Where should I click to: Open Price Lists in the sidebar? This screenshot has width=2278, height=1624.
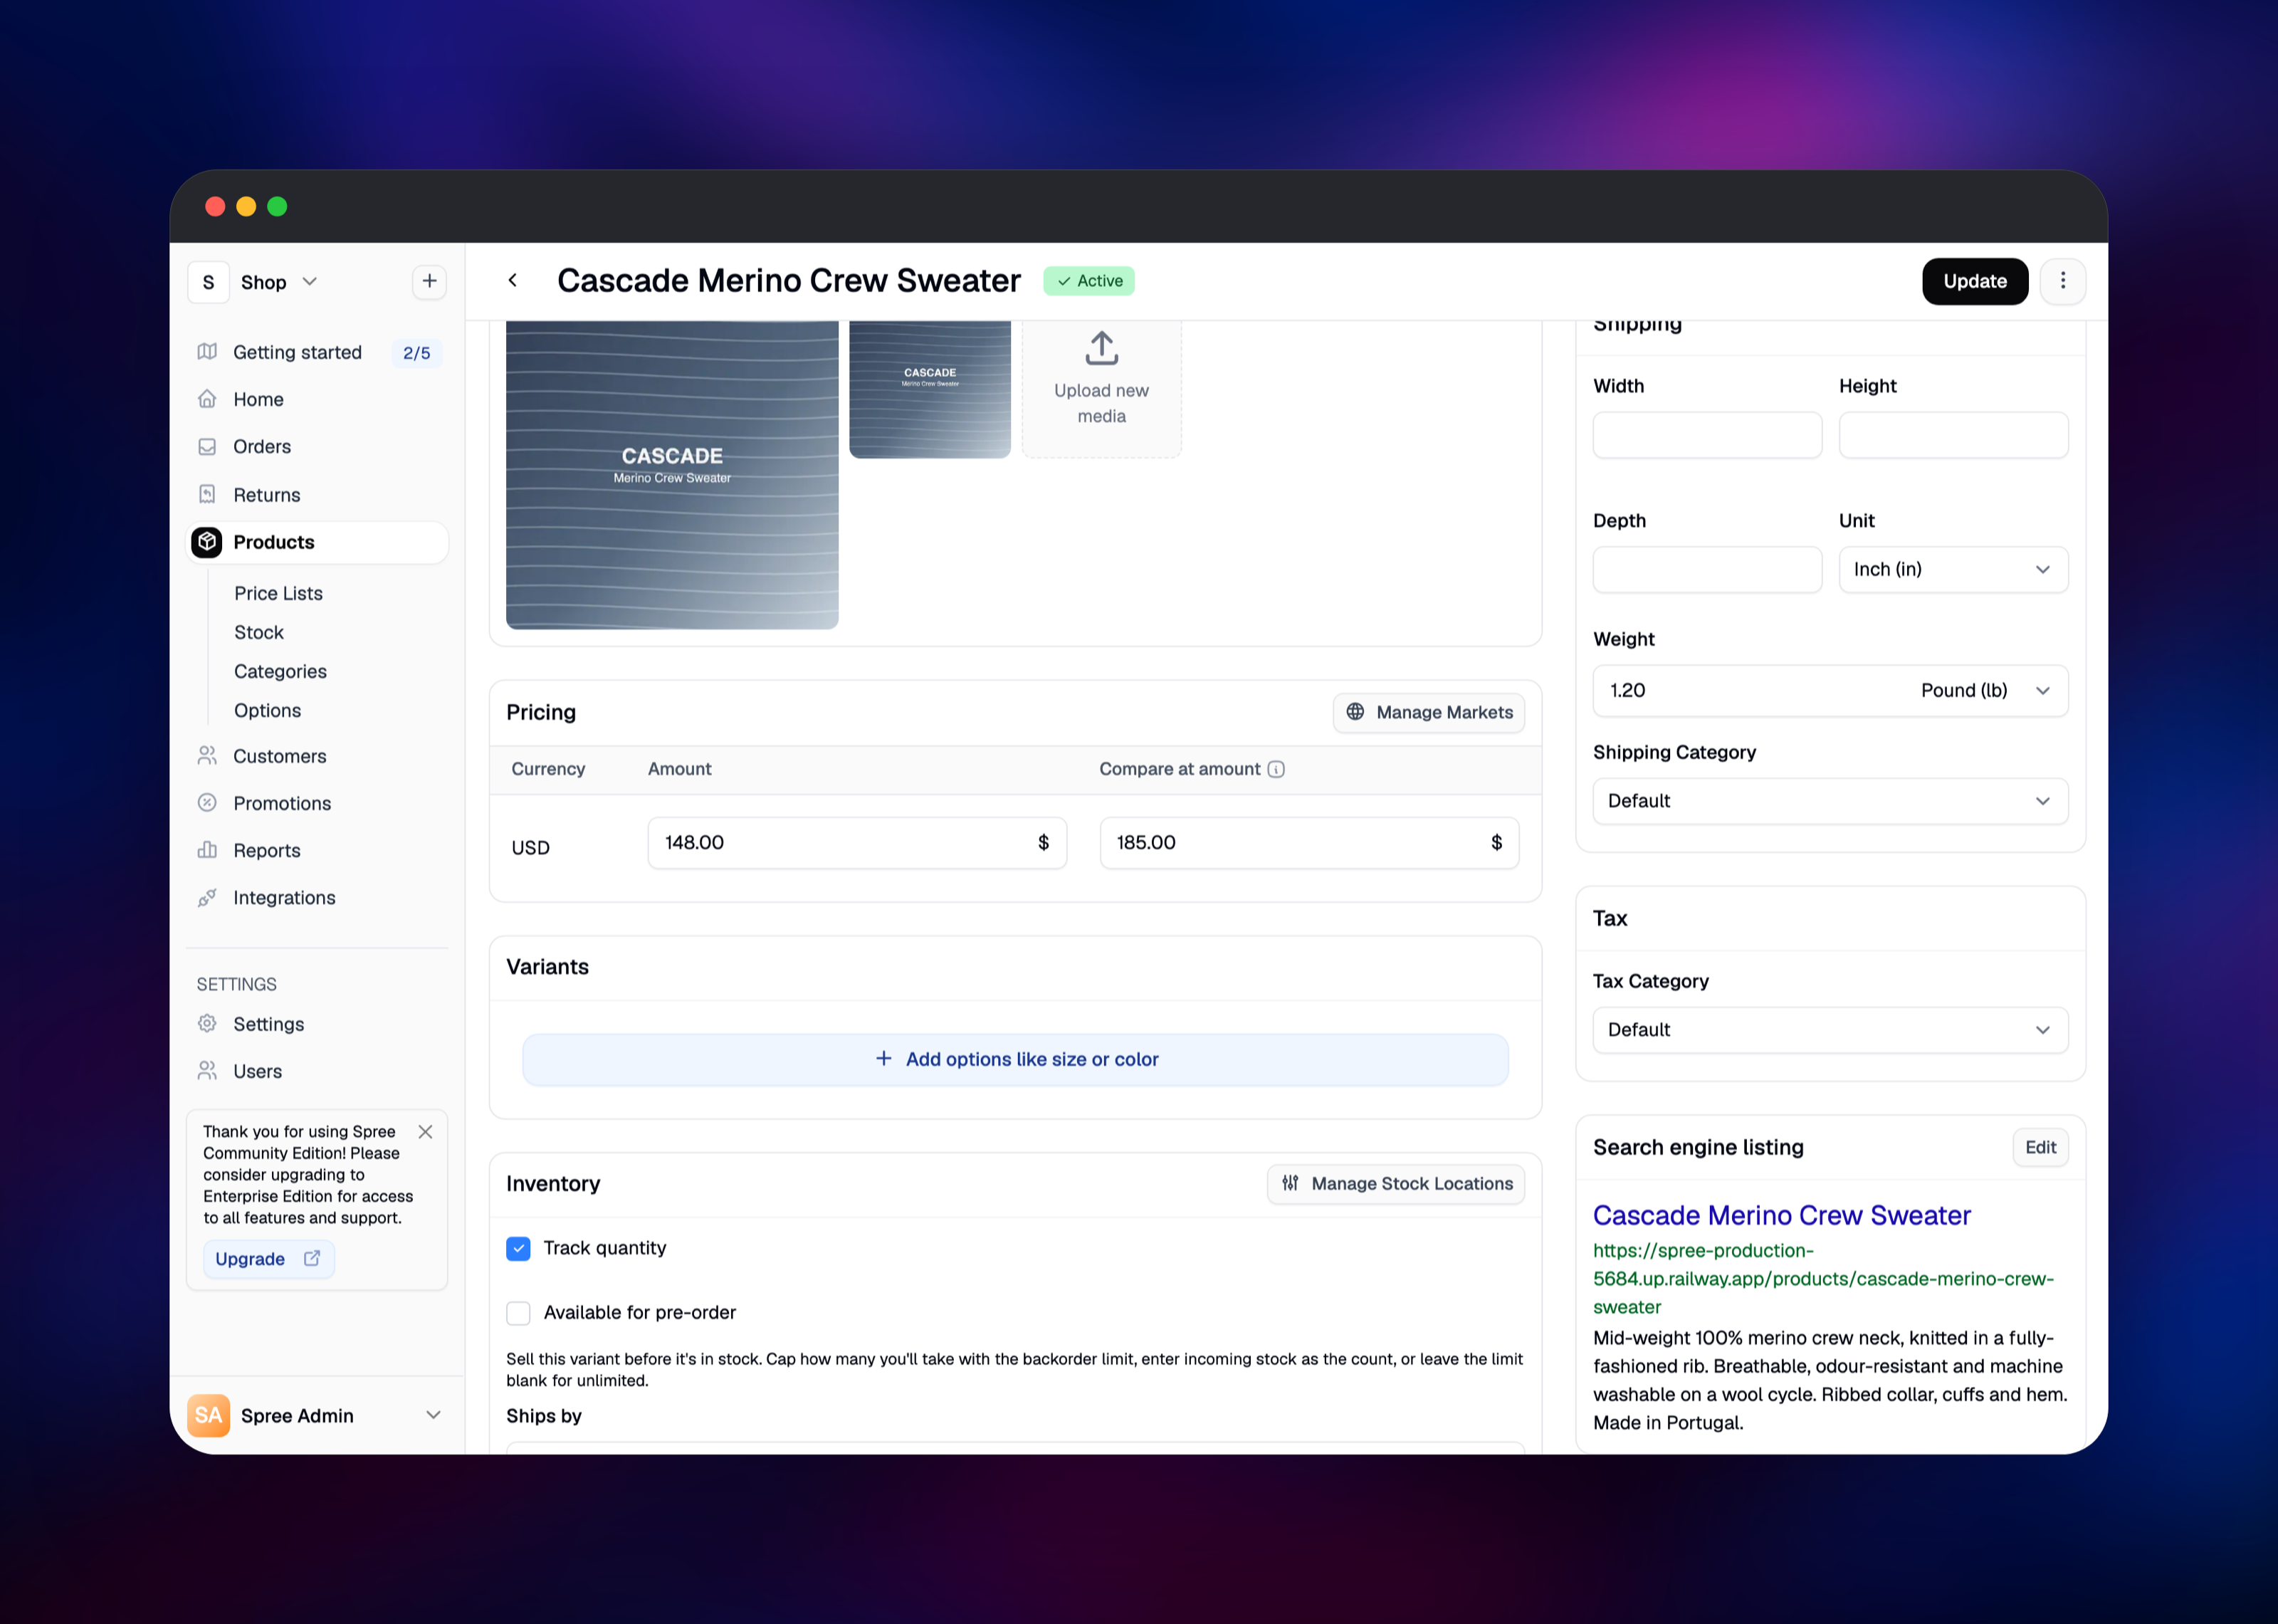click(279, 593)
